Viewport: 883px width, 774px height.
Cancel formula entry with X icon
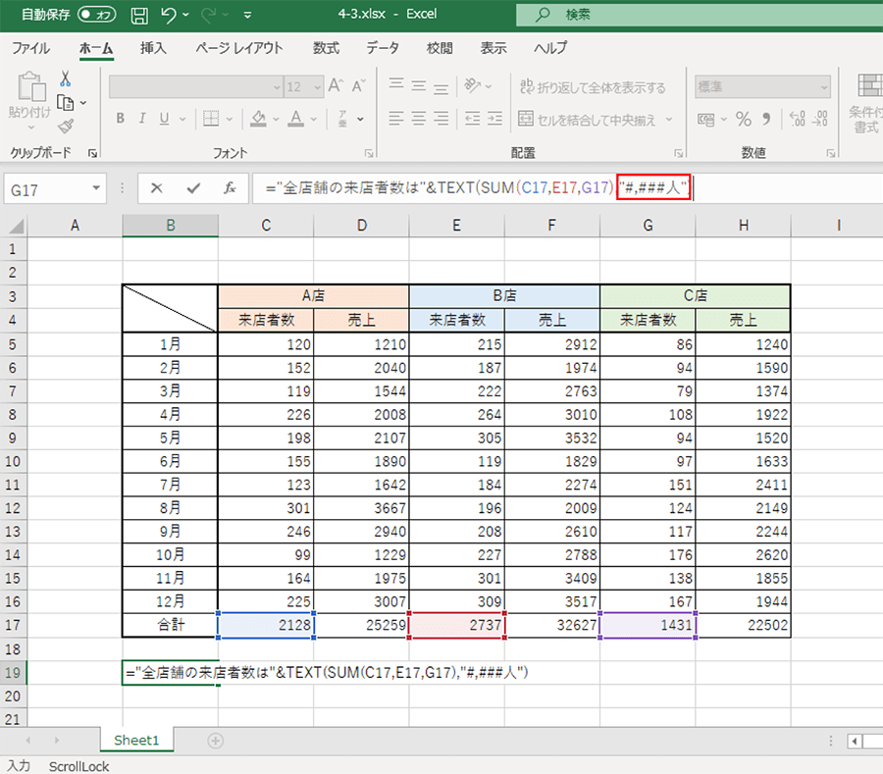click(x=157, y=188)
